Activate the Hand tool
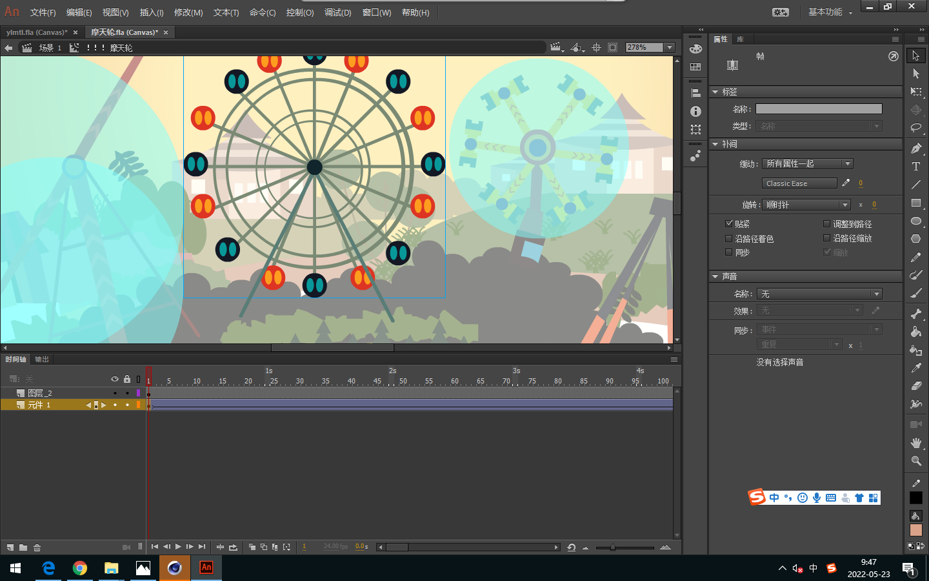 pyautogui.click(x=915, y=443)
